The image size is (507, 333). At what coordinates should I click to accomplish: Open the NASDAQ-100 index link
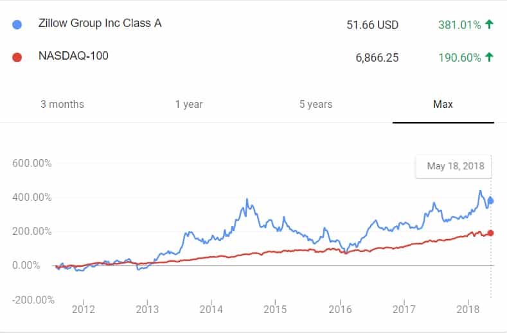71,56
